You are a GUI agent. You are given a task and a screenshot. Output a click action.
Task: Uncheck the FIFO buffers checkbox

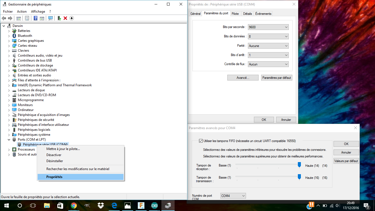[201, 141]
